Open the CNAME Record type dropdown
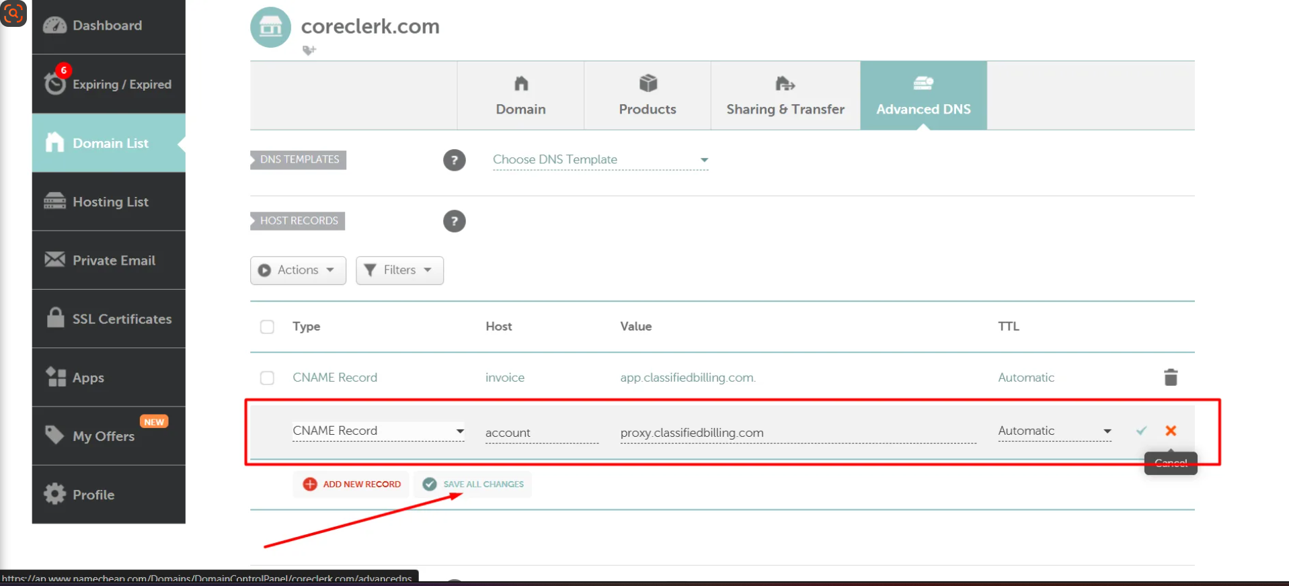1289x586 pixels. (378, 431)
